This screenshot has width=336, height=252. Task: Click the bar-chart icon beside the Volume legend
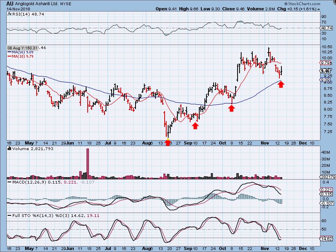(x=9, y=148)
